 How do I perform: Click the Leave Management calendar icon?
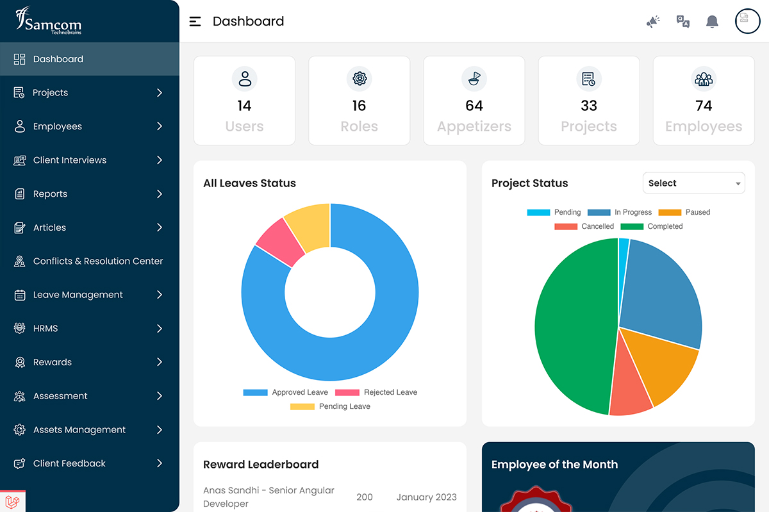pos(20,295)
